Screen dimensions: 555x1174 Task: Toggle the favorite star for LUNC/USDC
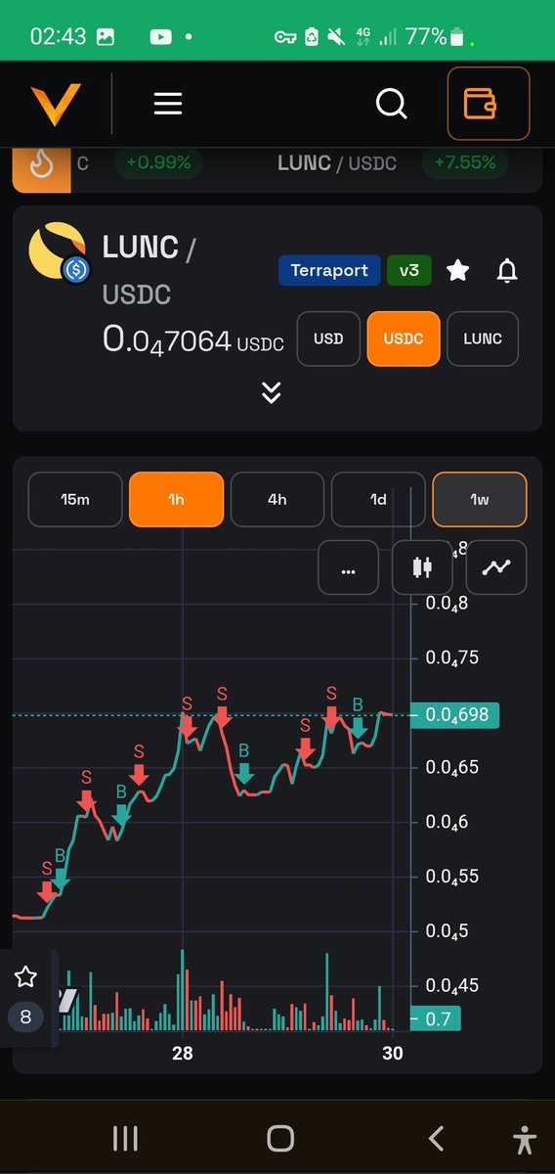coord(457,271)
